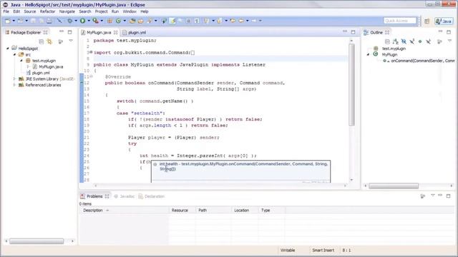Collapse the HelloSpigot project node

8,49
